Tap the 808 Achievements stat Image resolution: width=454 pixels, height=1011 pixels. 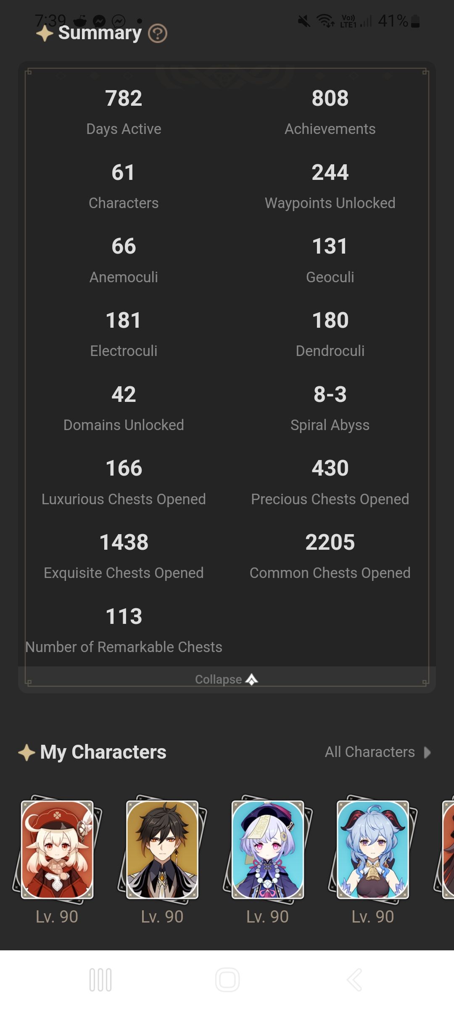pyautogui.click(x=330, y=110)
